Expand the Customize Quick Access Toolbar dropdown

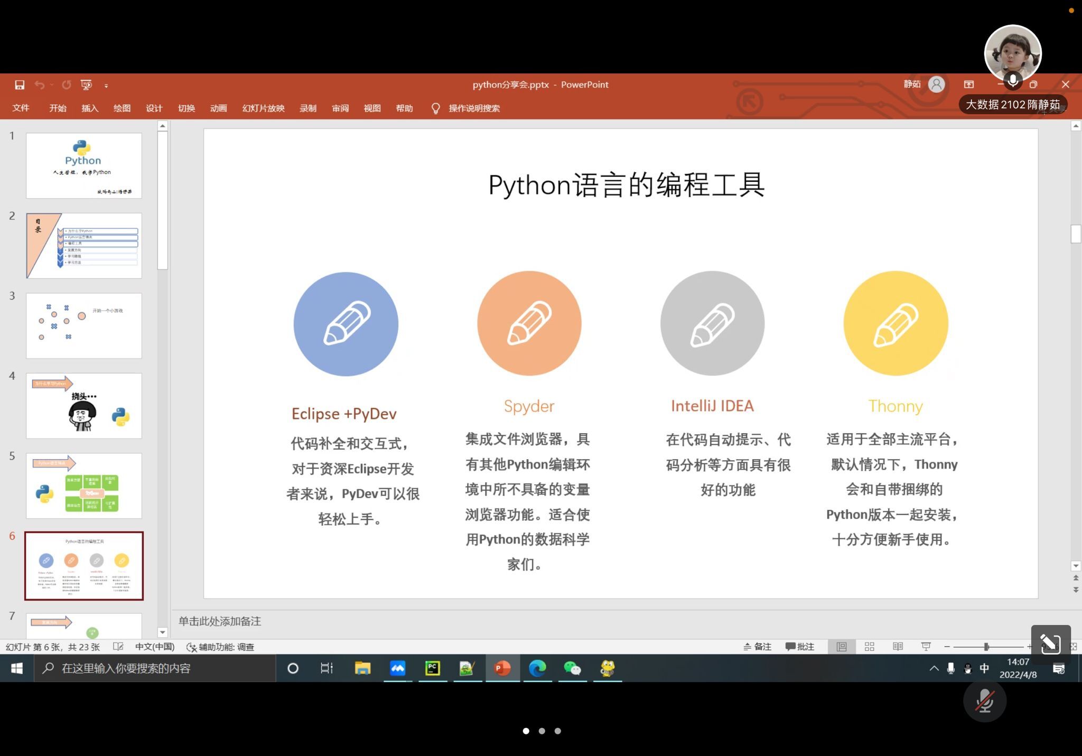click(x=106, y=85)
